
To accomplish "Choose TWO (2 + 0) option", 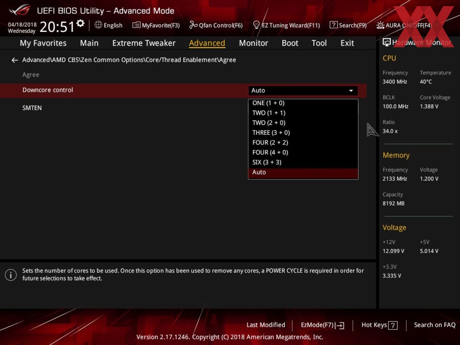I will [x=303, y=123].
